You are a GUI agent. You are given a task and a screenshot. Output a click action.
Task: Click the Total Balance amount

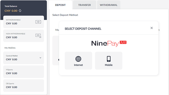11,11
